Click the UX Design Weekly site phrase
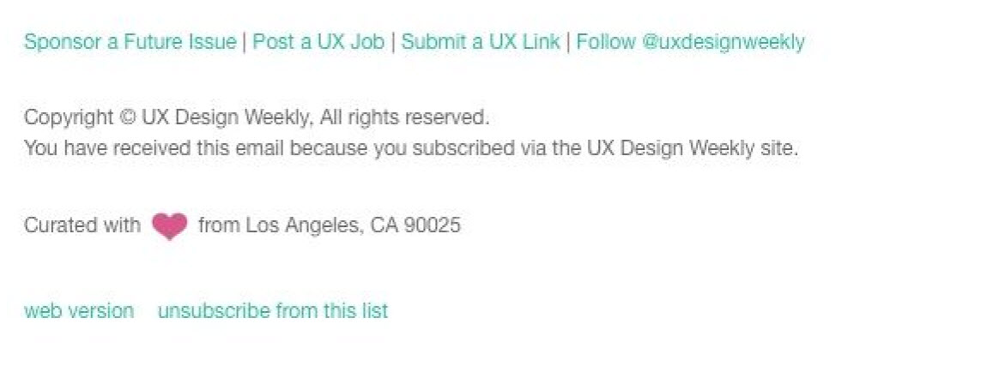This screenshot has height=378, width=999. coord(692,148)
